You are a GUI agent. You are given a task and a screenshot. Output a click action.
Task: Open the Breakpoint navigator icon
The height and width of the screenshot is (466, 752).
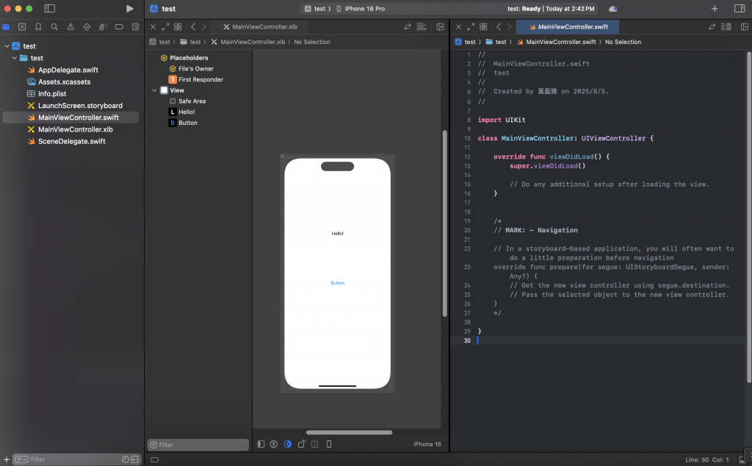click(119, 27)
